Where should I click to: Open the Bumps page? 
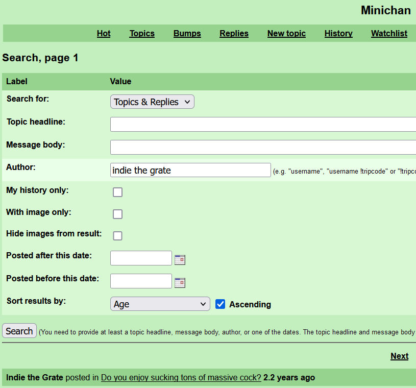(187, 33)
